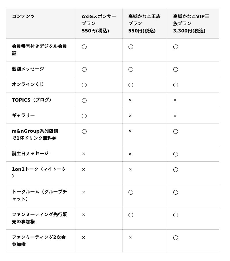Click the 誕生日メッセージ row label

point(30,154)
